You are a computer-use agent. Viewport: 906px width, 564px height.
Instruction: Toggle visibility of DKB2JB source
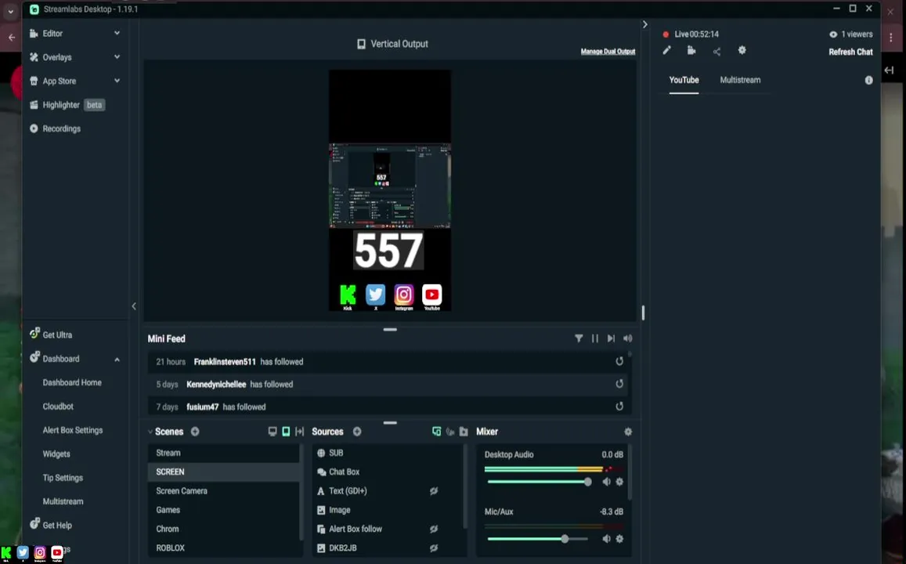pyautogui.click(x=434, y=548)
